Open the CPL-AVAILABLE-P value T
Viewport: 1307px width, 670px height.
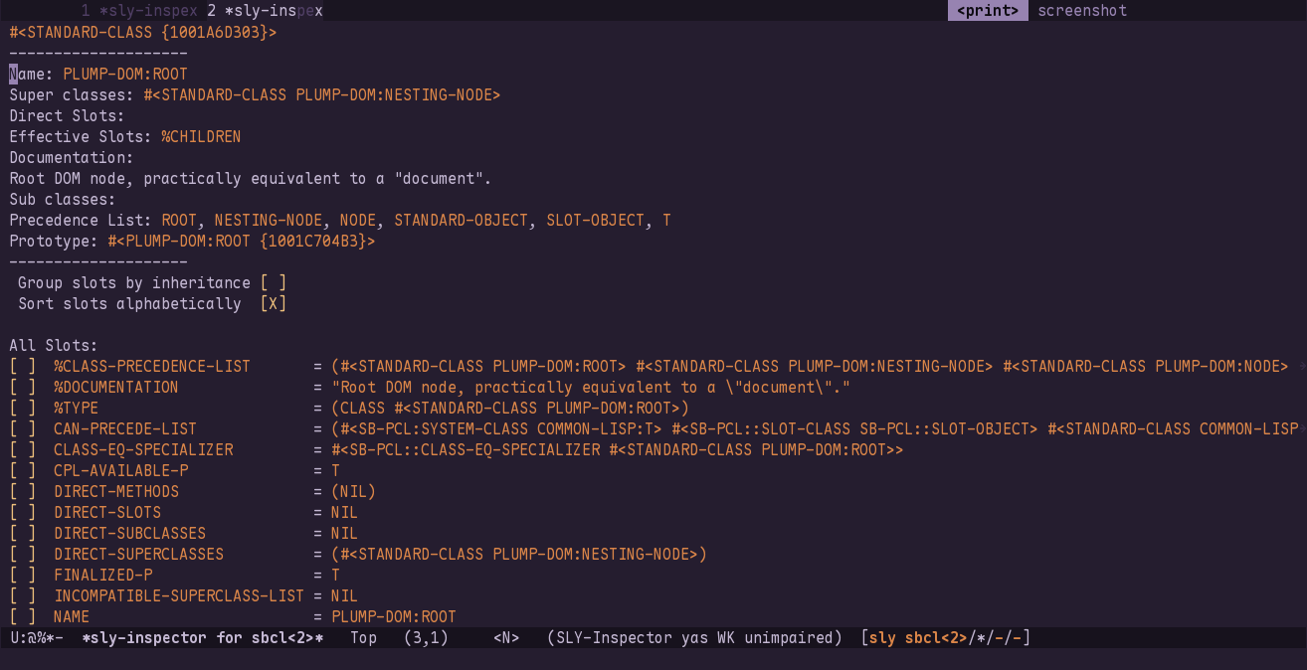click(335, 471)
